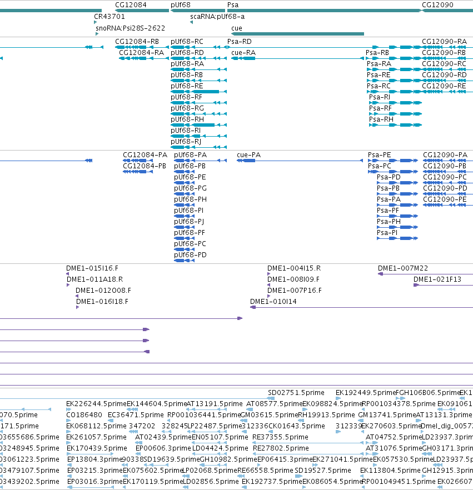The image size is (473, 490).
Task: Open BAC clone DME1-007M22
Action: [403, 268]
